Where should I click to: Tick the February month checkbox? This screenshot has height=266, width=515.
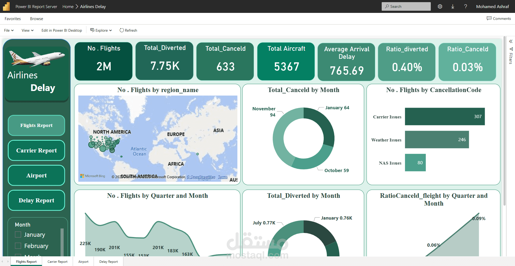18,246
